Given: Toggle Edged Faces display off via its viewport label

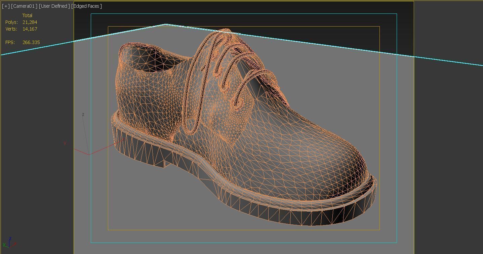Looking at the screenshot, I should (x=87, y=6).
